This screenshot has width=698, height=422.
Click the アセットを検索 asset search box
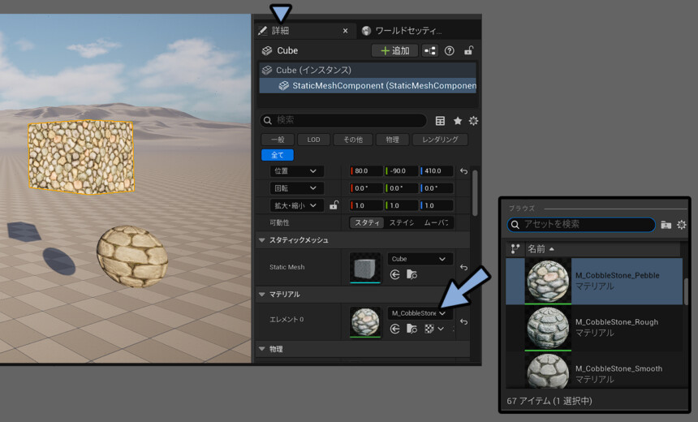pos(581,224)
